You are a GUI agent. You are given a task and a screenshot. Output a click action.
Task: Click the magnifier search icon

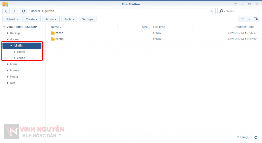[221, 11]
